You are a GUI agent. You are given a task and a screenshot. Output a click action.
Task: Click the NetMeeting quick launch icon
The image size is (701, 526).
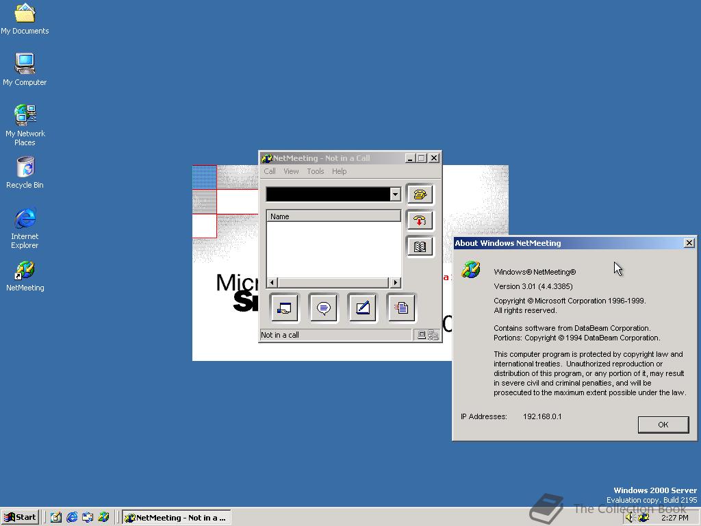(x=104, y=518)
